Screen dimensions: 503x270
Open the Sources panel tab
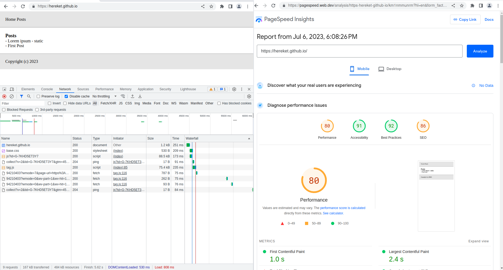tap(83, 89)
